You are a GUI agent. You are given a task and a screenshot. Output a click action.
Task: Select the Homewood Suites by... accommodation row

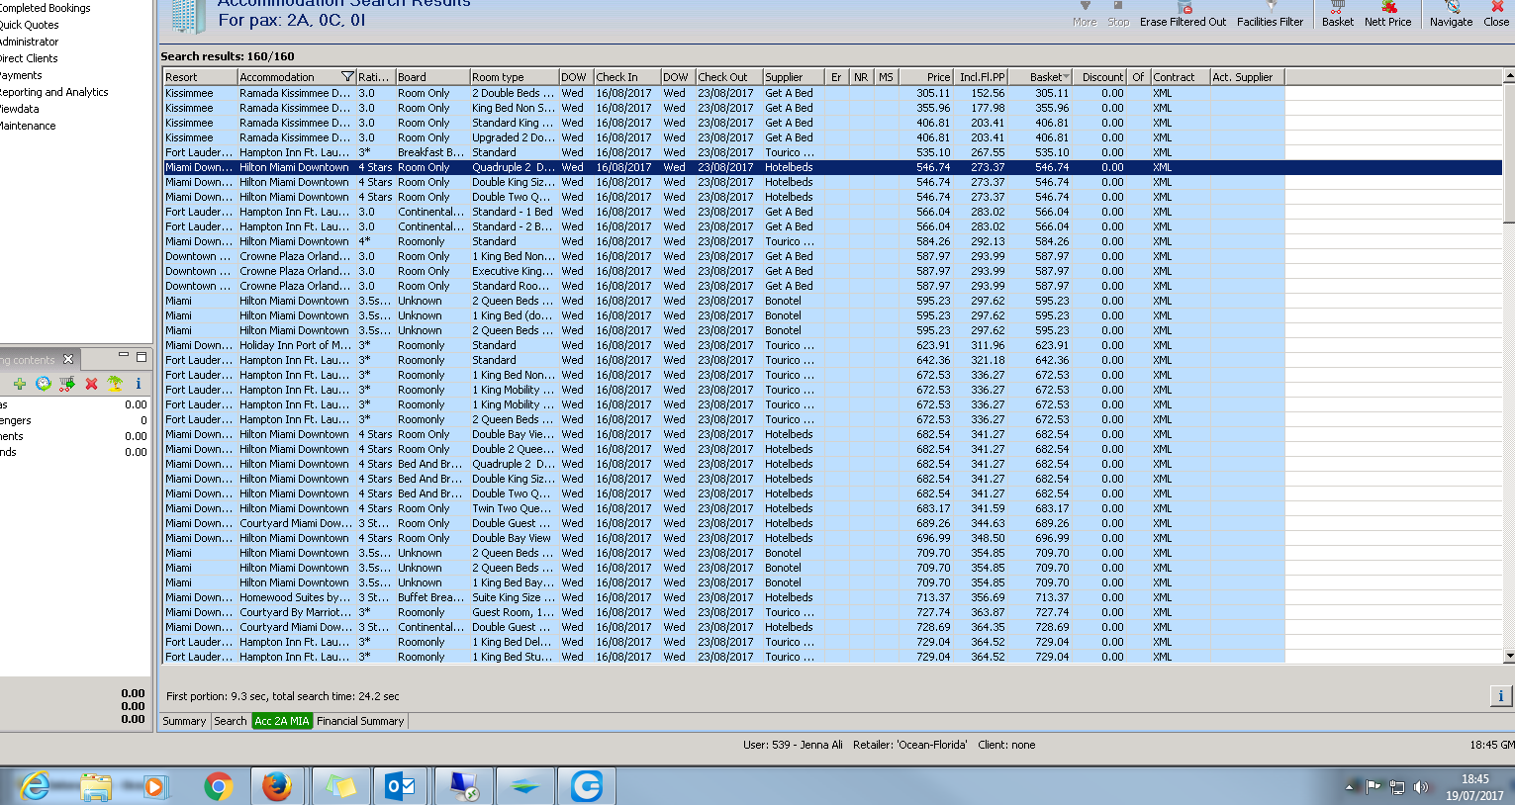tap(724, 597)
